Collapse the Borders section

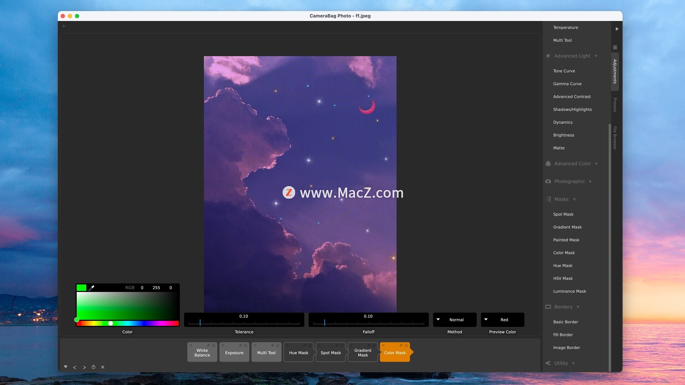(578, 307)
